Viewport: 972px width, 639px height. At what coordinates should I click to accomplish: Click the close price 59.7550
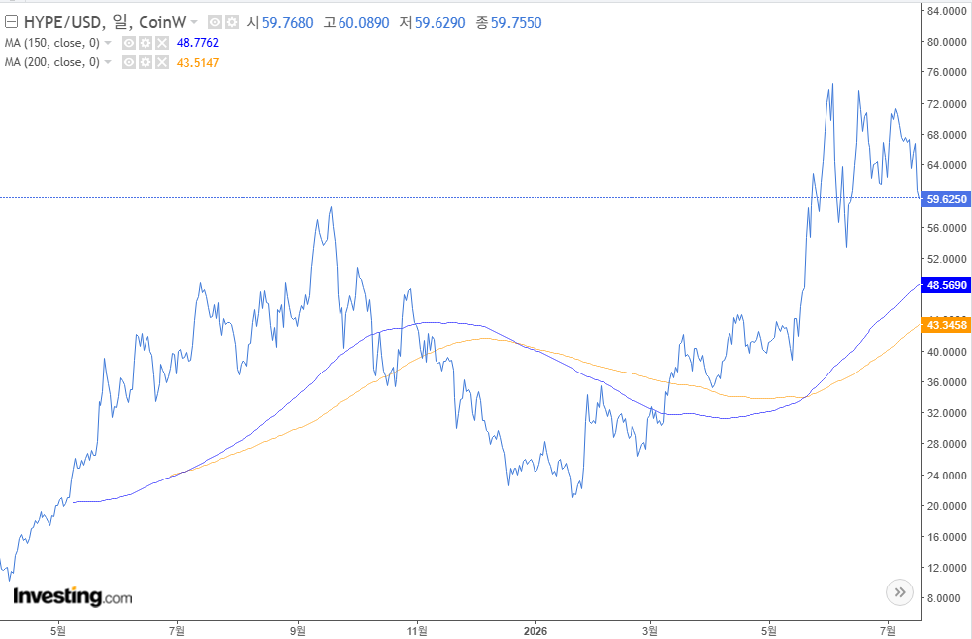tap(517, 23)
